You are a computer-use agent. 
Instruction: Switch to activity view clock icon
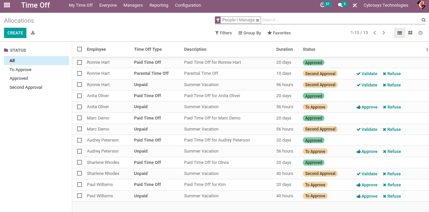coord(420,33)
